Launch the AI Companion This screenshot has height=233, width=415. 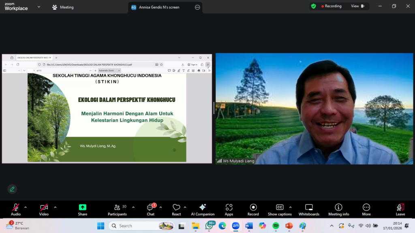click(x=203, y=209)
